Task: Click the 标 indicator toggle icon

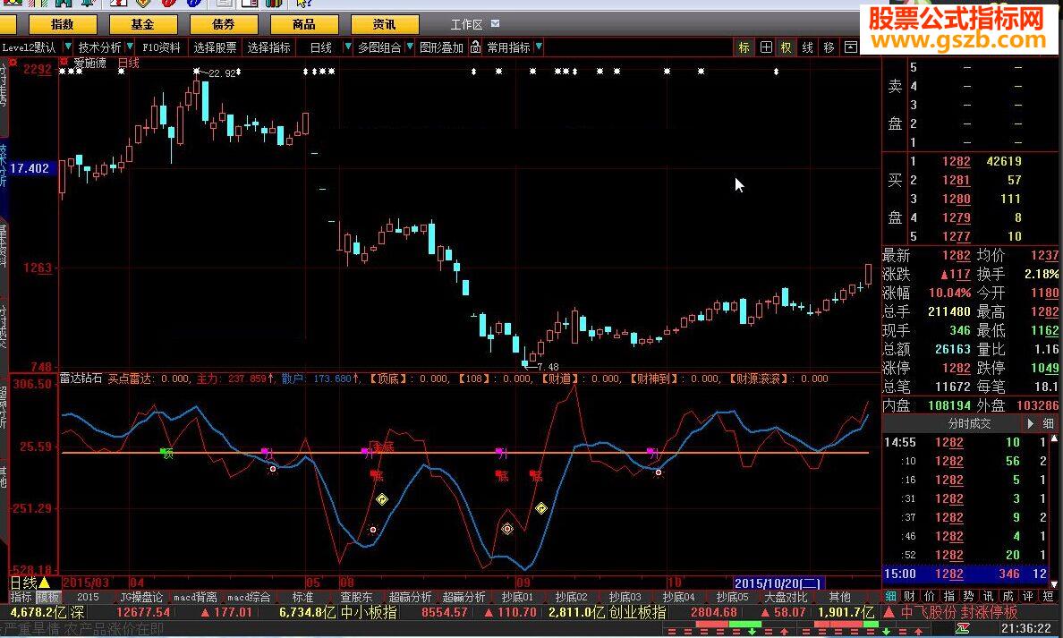Action: [x=744, y=47]
